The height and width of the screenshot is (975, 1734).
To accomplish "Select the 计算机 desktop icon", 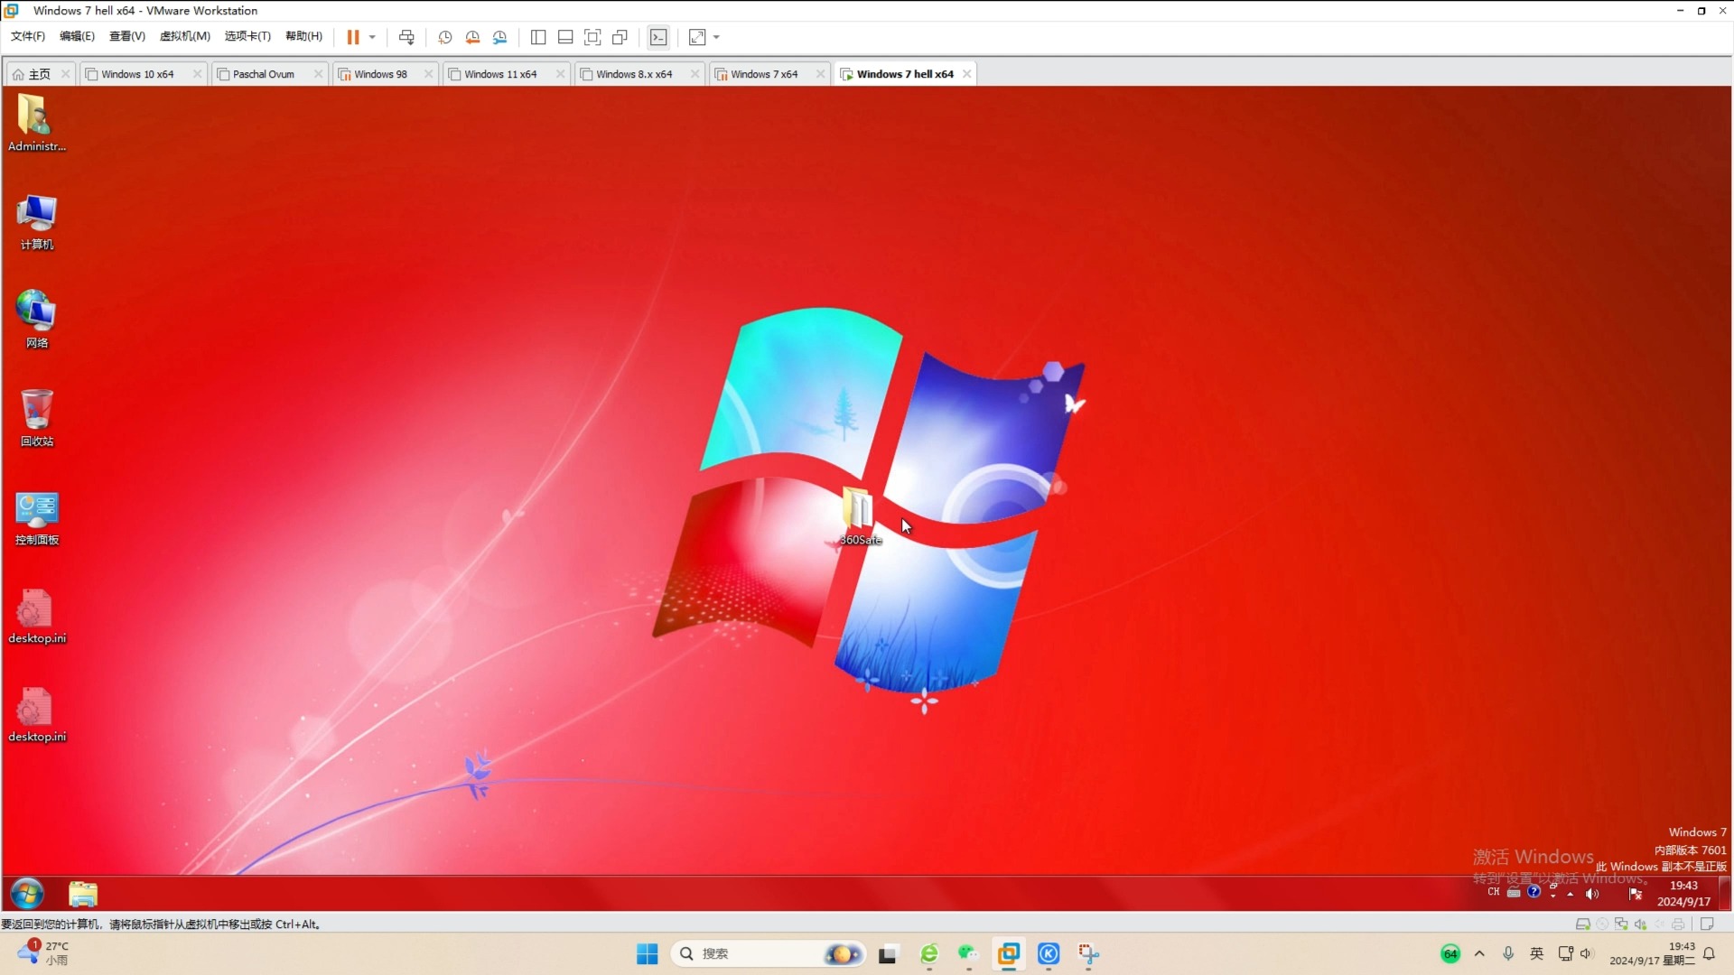I will point(37,222).
